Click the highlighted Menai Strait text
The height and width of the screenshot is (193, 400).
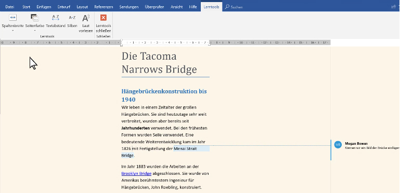185,148
